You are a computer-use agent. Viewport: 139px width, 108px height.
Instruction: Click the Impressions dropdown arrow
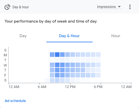(119, 7)
